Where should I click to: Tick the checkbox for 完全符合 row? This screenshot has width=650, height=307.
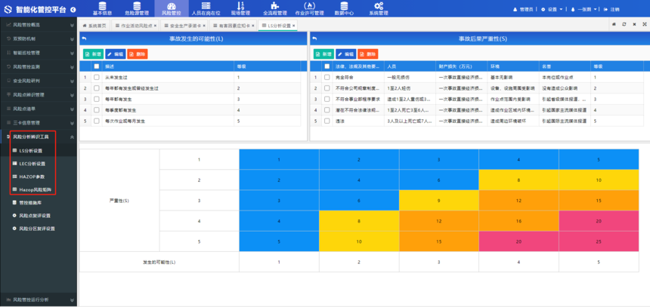pos(326,77)
